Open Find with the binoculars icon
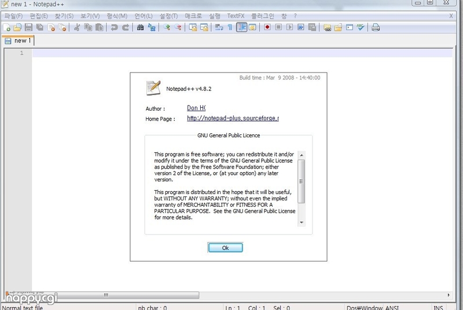463x310 pixels. (140, 27)
